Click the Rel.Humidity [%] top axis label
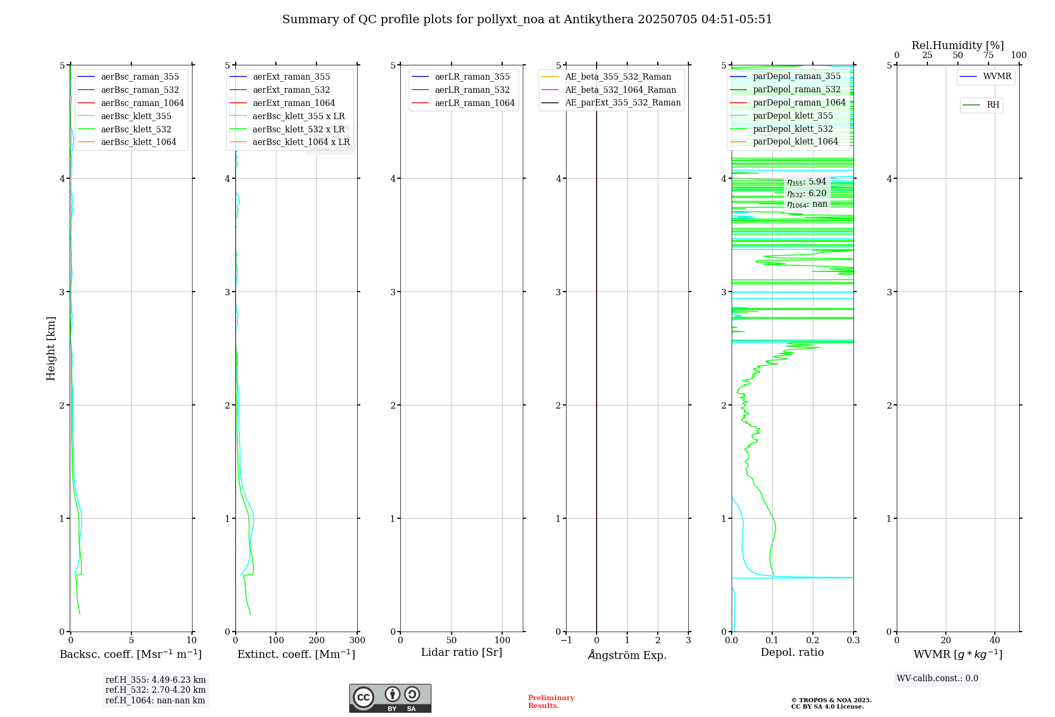 [958, 45]
